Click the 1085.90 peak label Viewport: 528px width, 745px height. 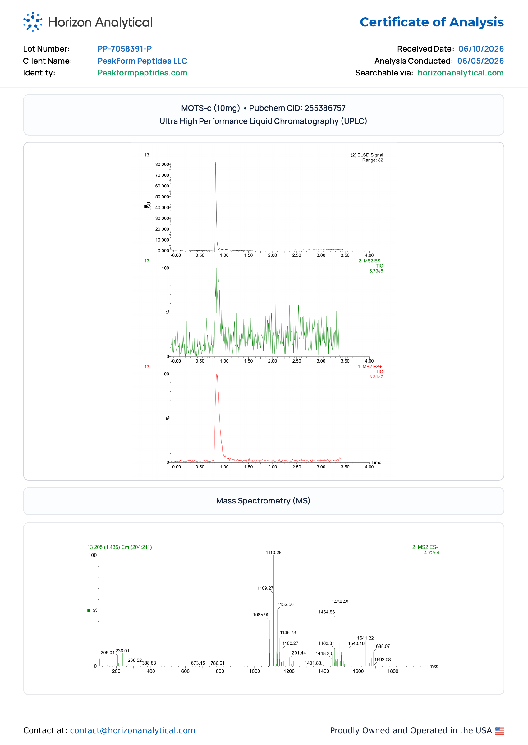tap(261, 615)
